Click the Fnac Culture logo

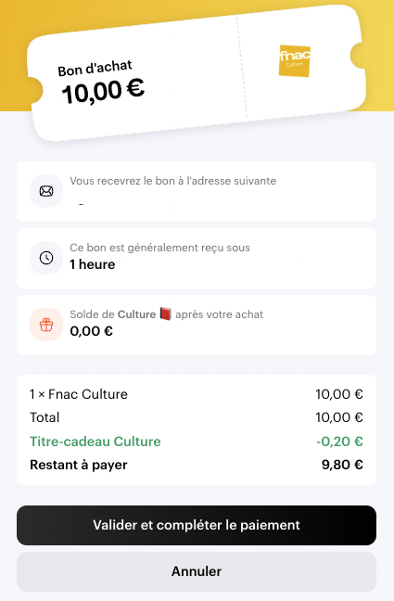coord(295,61)
